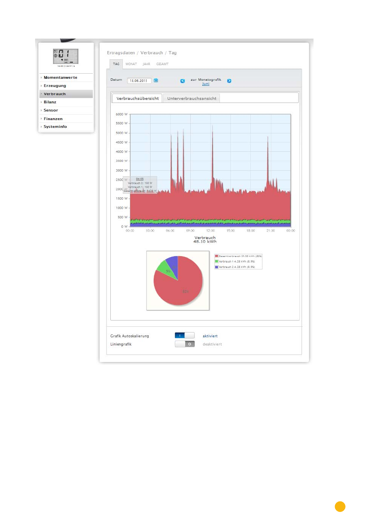Click the 'Verbrauch' breadcrumb text
The image size is (372, 526).
(152, 53)
